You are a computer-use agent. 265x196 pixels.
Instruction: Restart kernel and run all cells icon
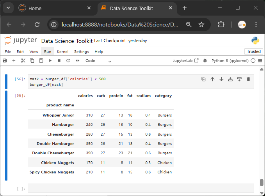tap(77, 60)
